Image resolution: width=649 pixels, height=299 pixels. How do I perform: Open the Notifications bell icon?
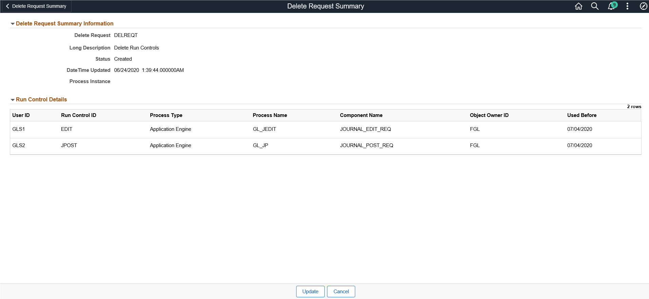pyautogui.click(x=612, y=6)
